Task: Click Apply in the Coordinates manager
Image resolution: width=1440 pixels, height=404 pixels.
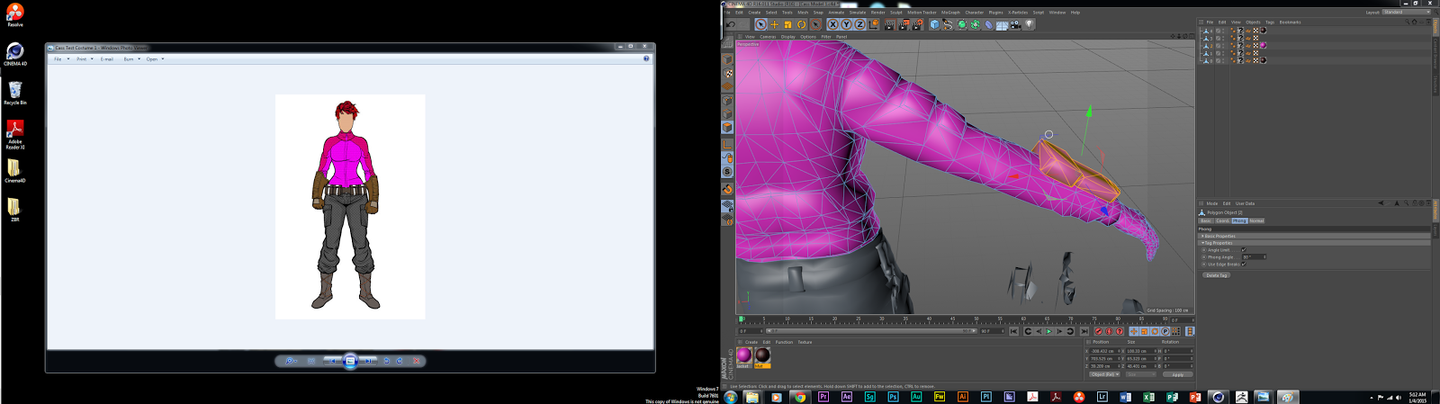Action: (x=1177, y=374)
